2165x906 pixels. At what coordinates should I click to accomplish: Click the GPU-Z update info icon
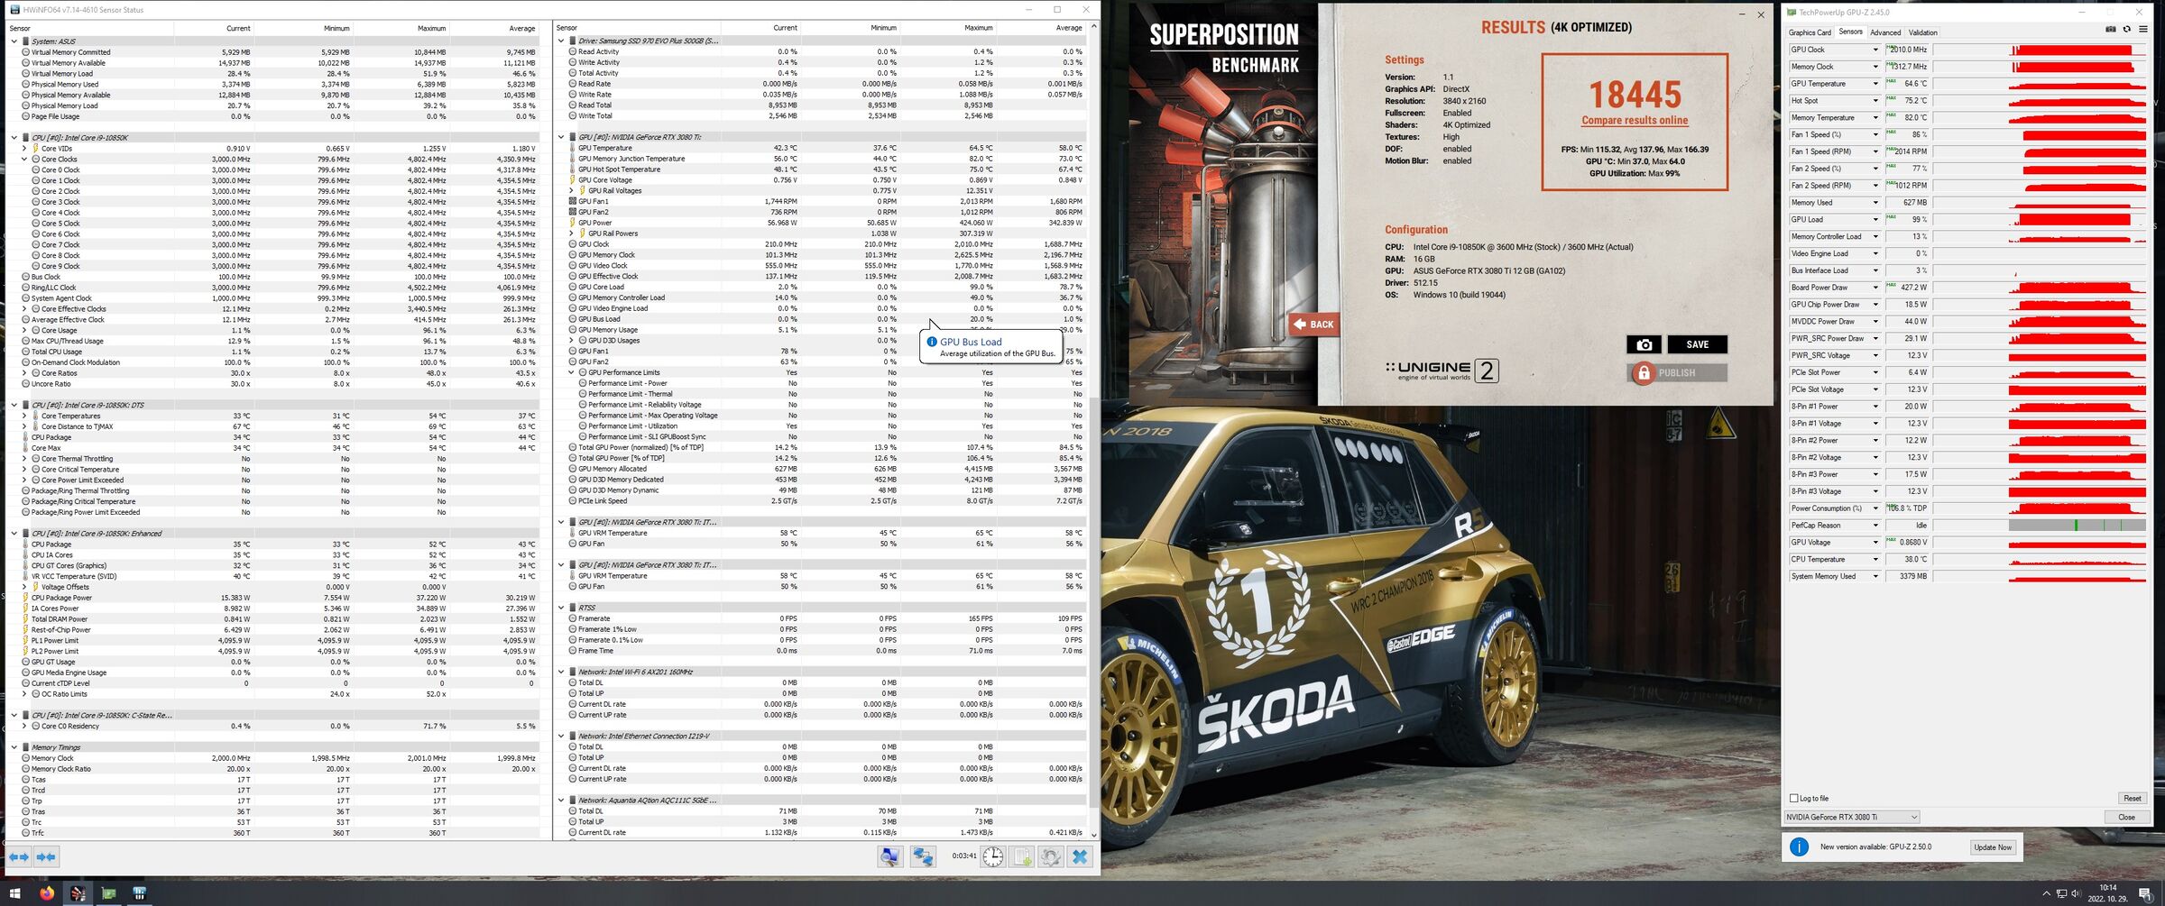1799,847
